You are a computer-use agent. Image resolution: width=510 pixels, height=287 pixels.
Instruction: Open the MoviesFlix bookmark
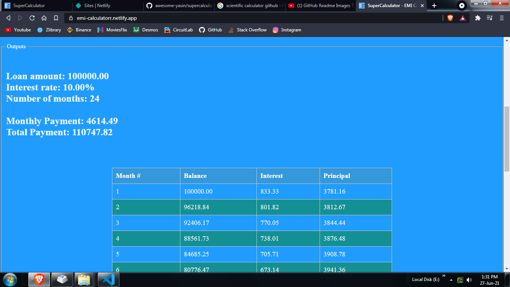pos(112,30)
